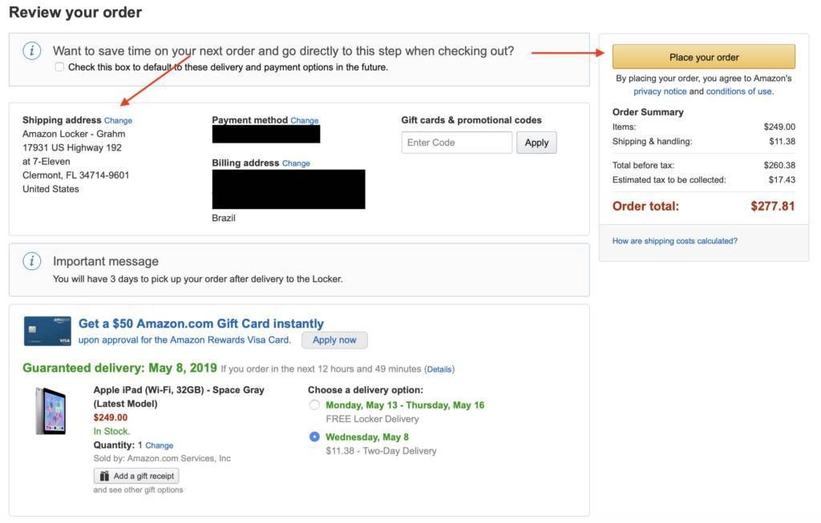Click Apply button for promotional code

point(536,143)
